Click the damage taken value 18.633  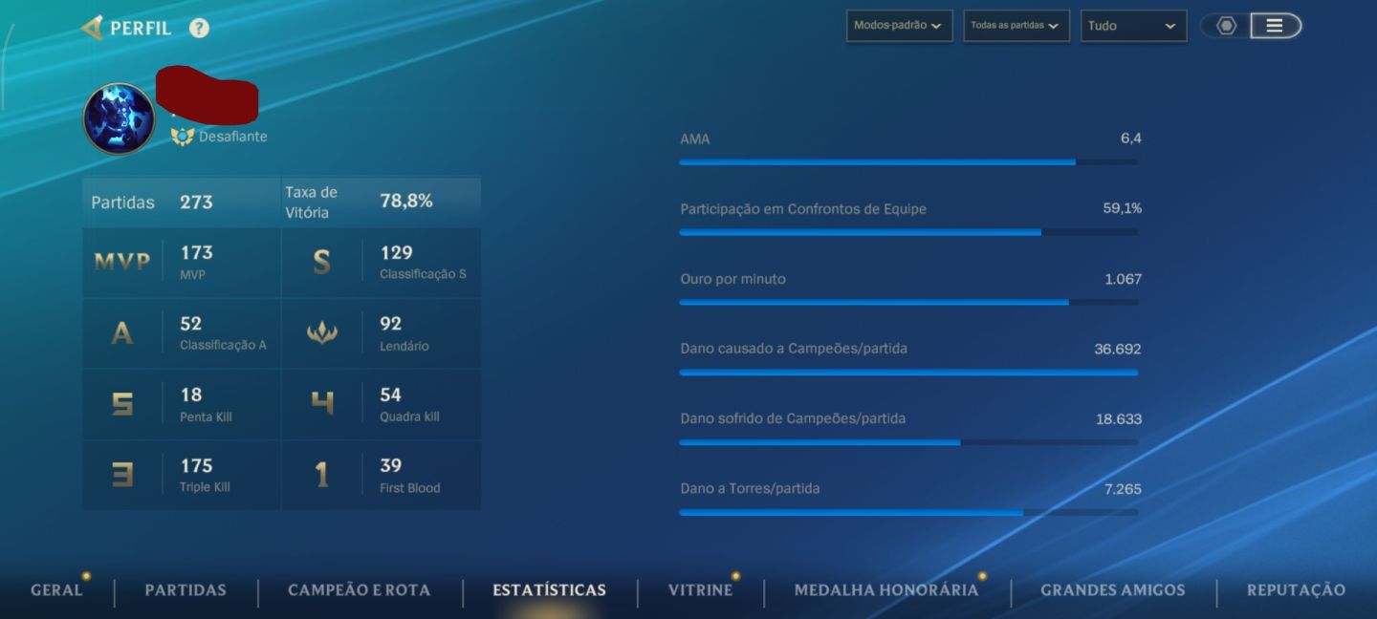click(1119, 418)
